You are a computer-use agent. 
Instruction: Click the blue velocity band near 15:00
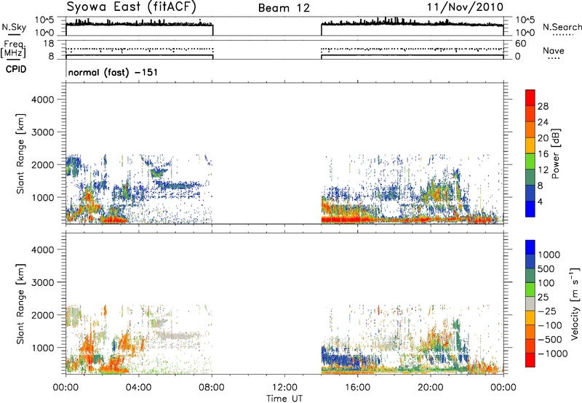(x=341, y=360)
